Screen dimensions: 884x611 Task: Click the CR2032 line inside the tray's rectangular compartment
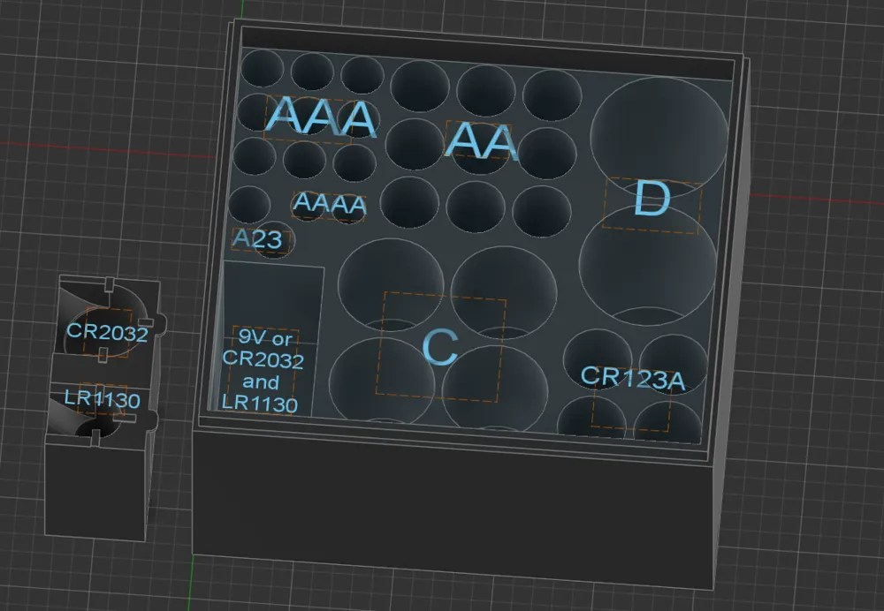(263, 358)
